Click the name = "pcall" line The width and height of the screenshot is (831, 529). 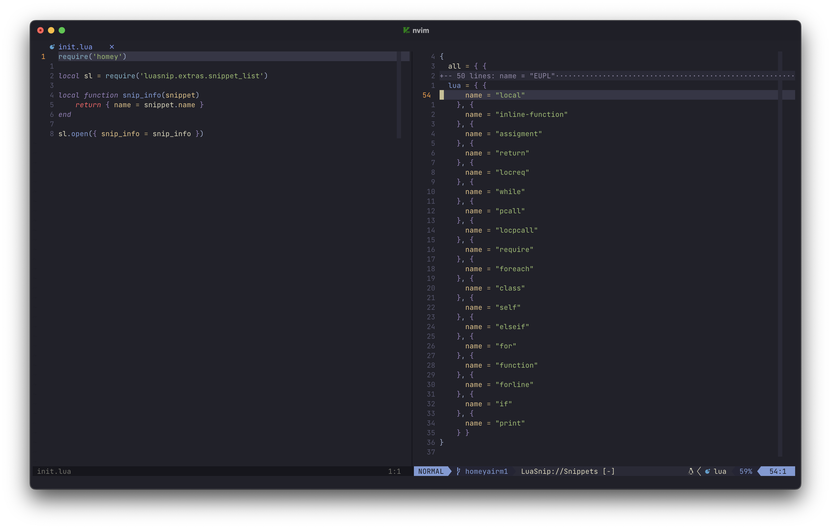pos(495,211)
